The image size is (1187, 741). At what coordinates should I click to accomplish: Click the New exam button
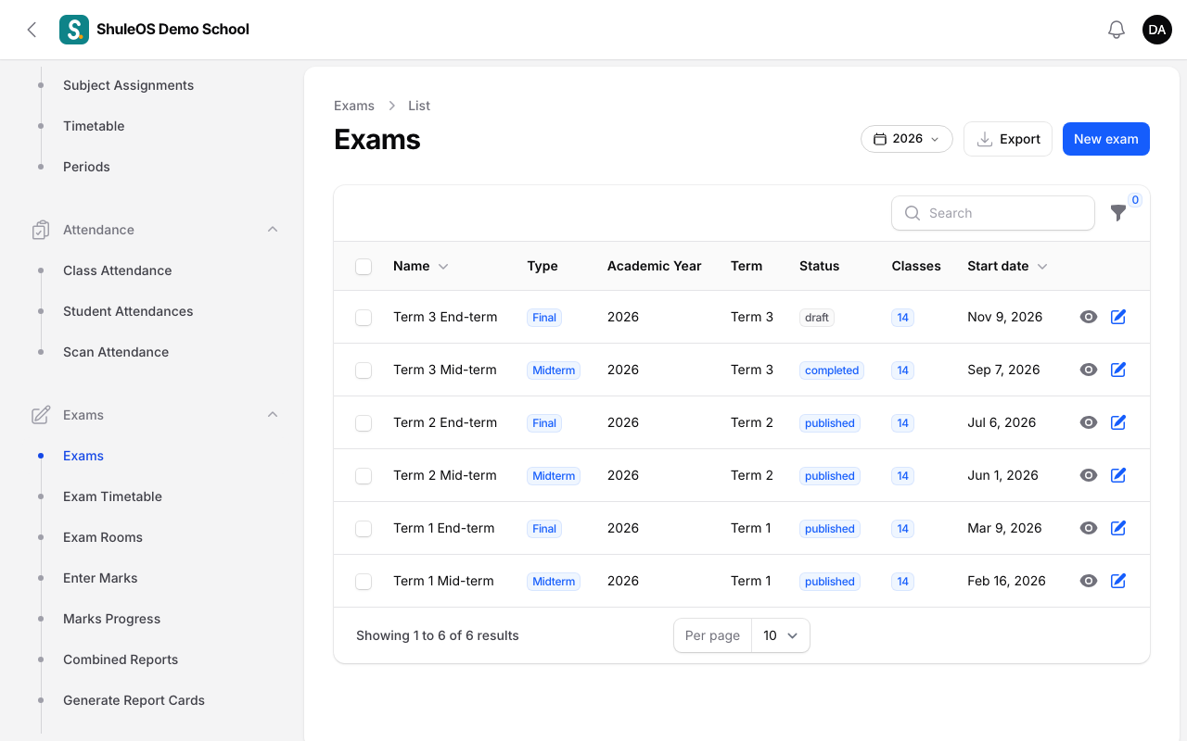click(1106, 139)
